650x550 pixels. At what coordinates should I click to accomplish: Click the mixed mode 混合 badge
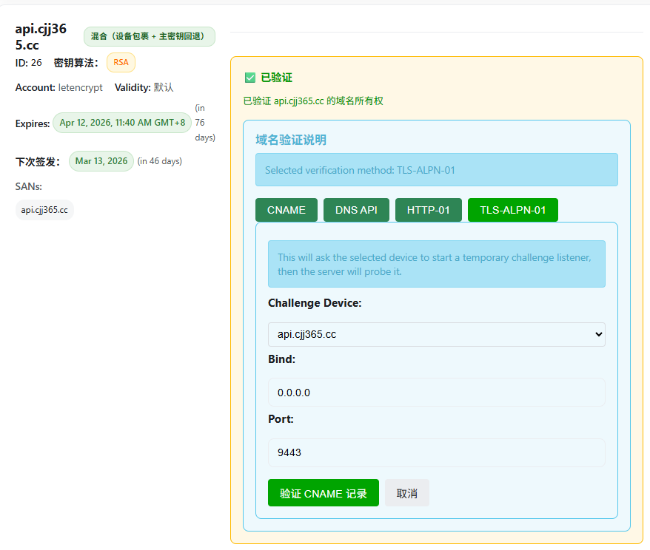149,36
